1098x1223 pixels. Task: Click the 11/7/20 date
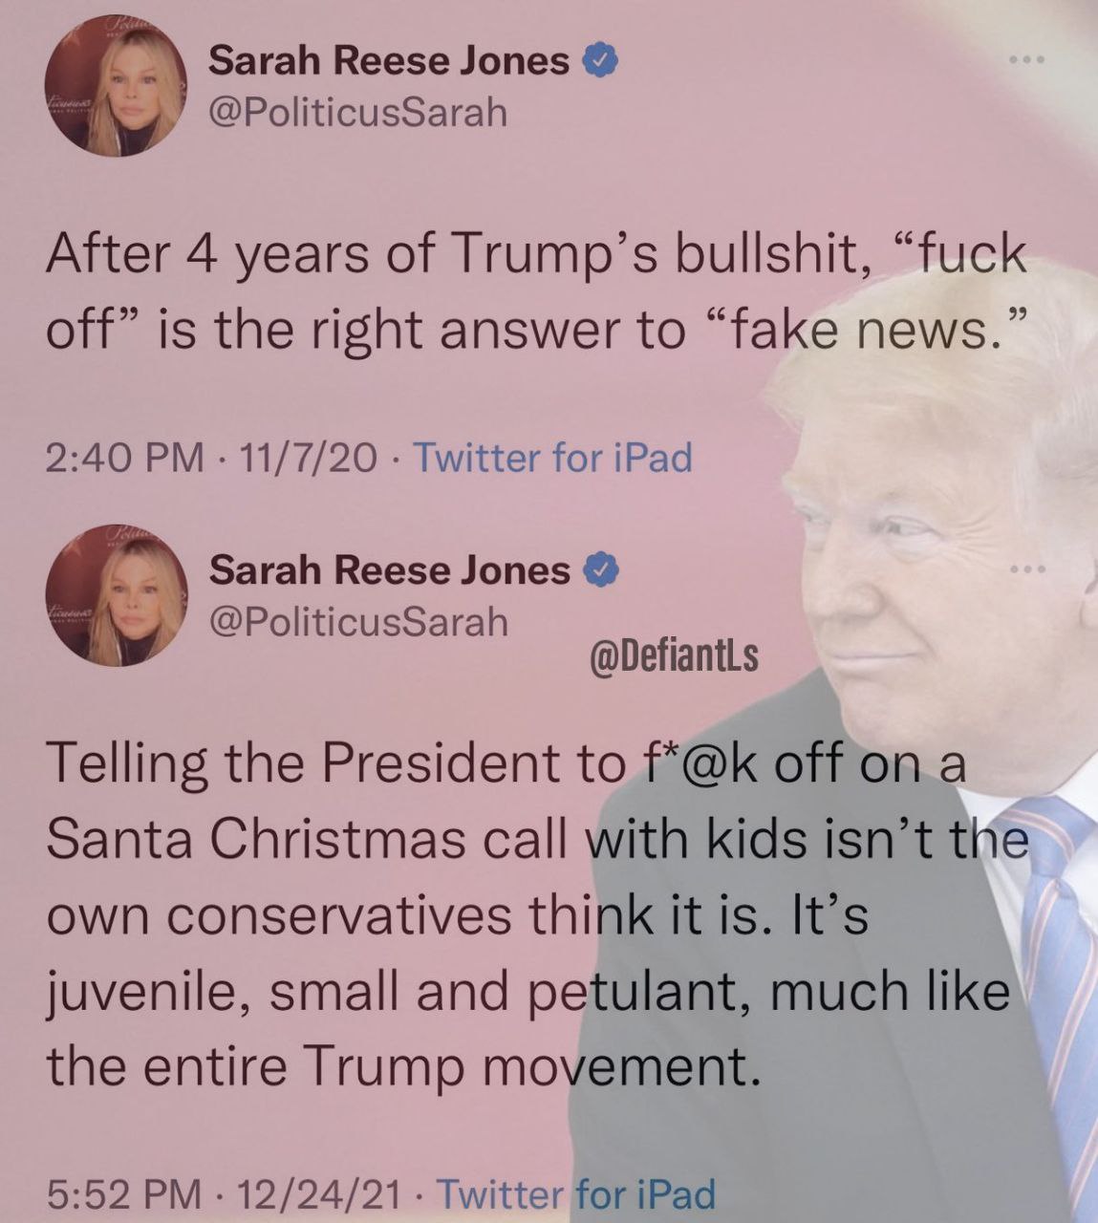click(x=308, y=458)
